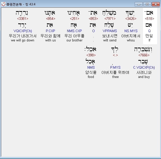Select parsing code VQICXP(Ch) under <3381>
The image size is (161, 159).
(23, 31)
